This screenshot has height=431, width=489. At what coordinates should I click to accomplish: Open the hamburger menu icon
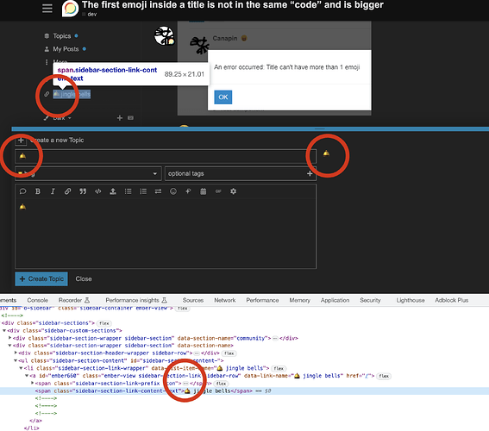point(47,9)
